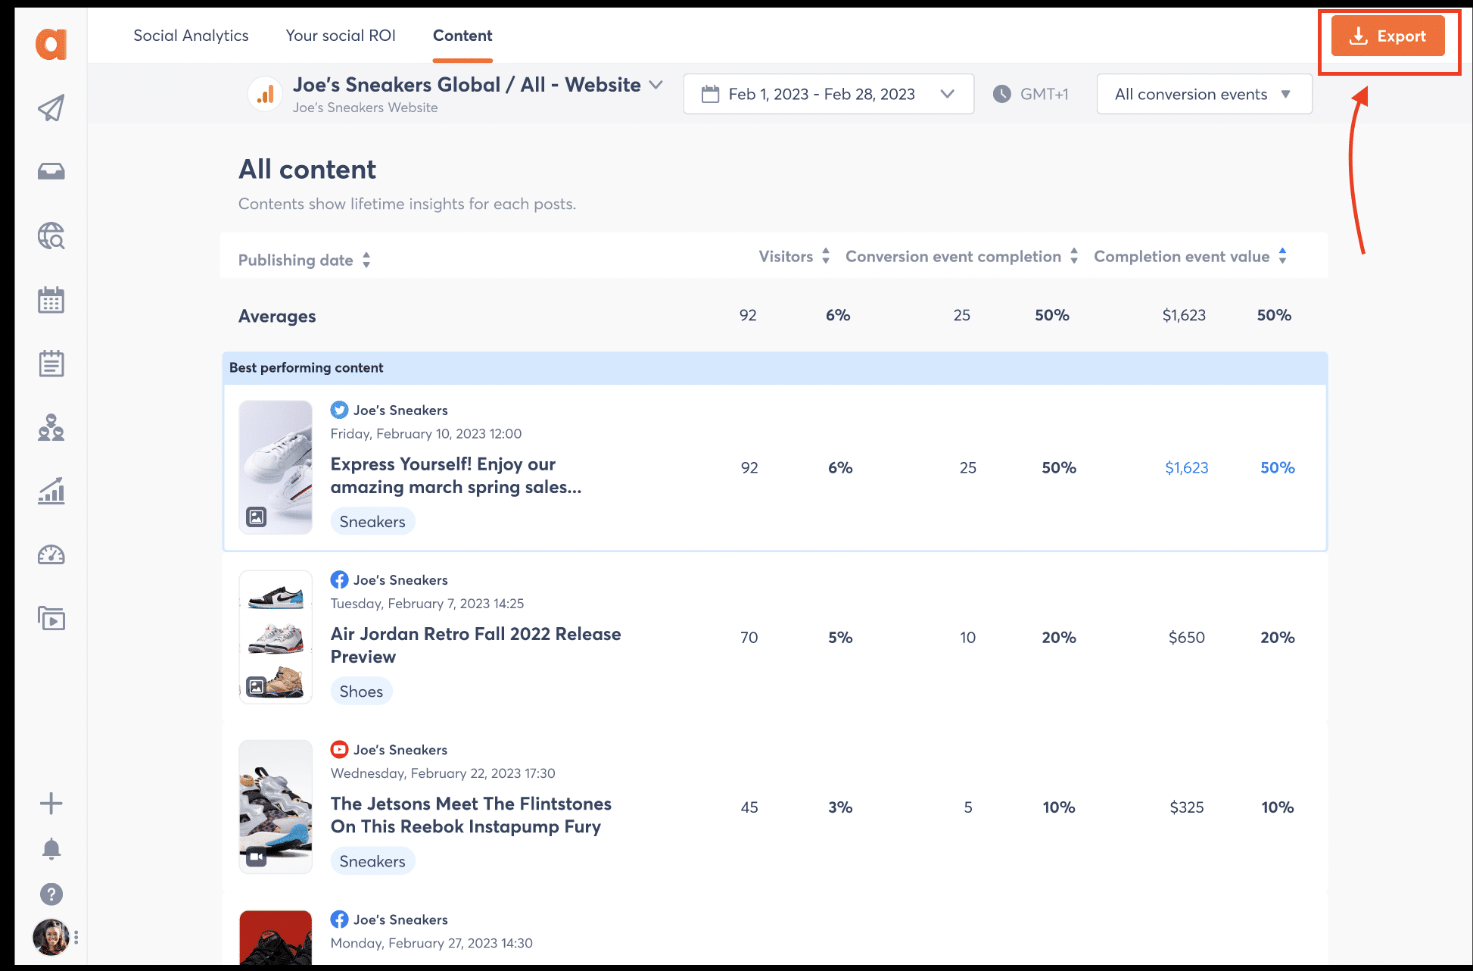Open the red shoe thumbnail of February 27 post

coord(276,938)
